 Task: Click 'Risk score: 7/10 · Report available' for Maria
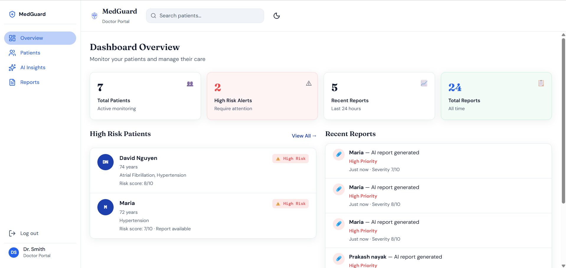click(155, 229)
